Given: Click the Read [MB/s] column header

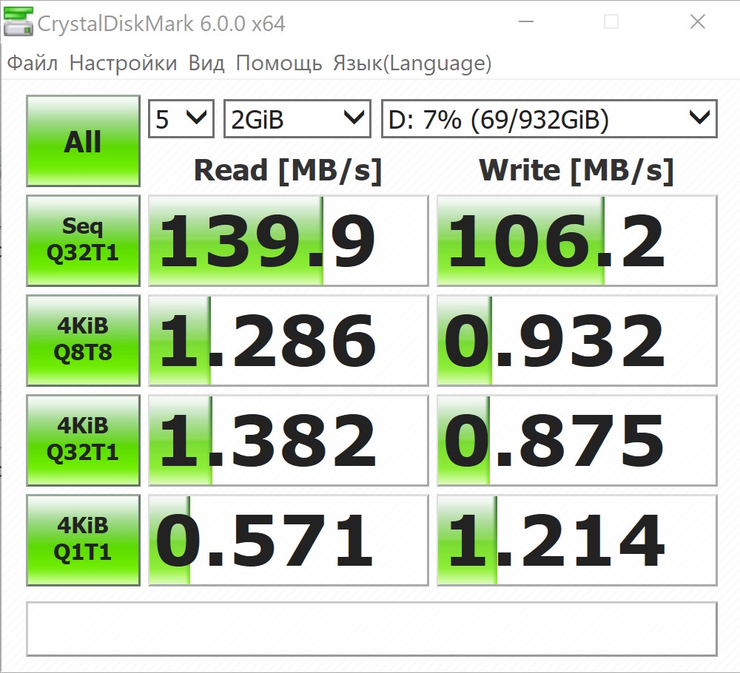Looking at the screenshot, I should click(288, 171).
